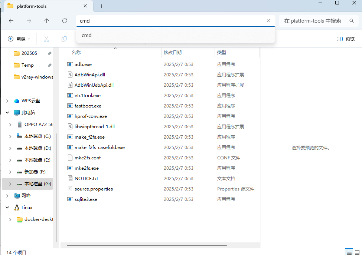Refresh the current folder view

click(65, 21)
